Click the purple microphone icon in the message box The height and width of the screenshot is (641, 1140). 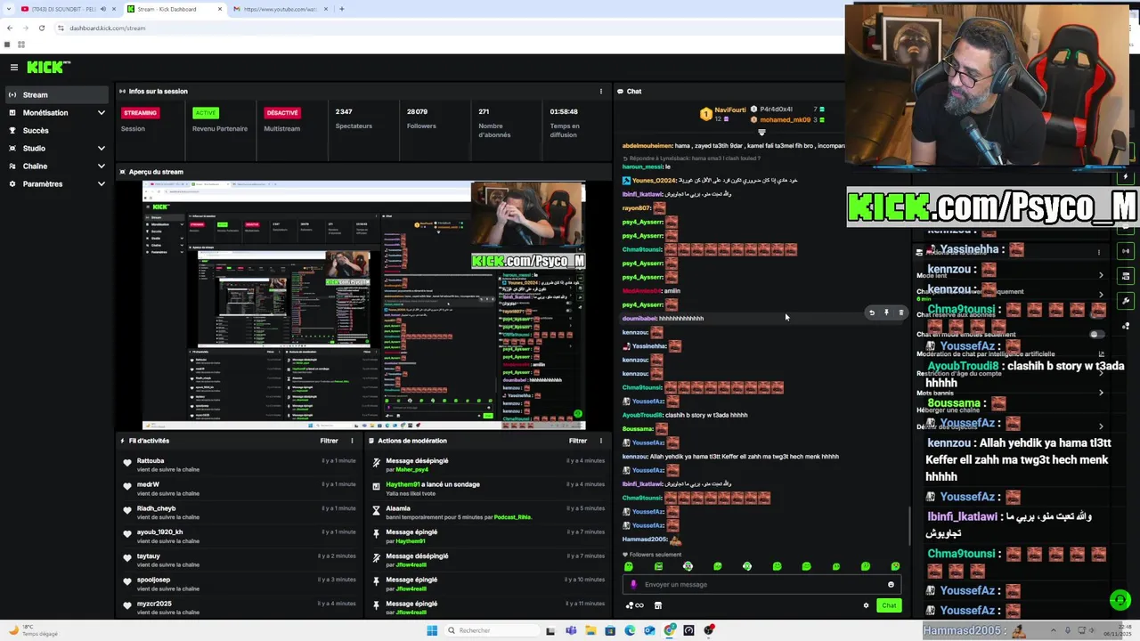[x=634, y=585]
